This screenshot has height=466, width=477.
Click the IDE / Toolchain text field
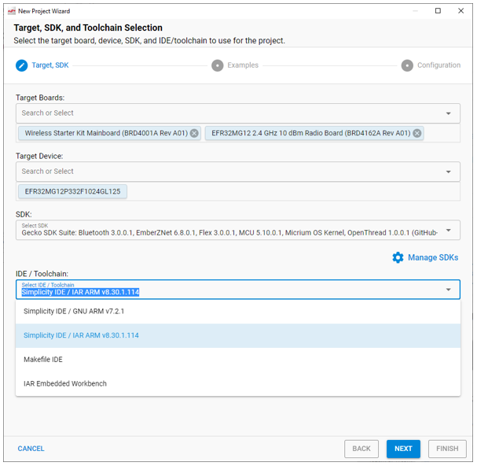tap(238, 290)
